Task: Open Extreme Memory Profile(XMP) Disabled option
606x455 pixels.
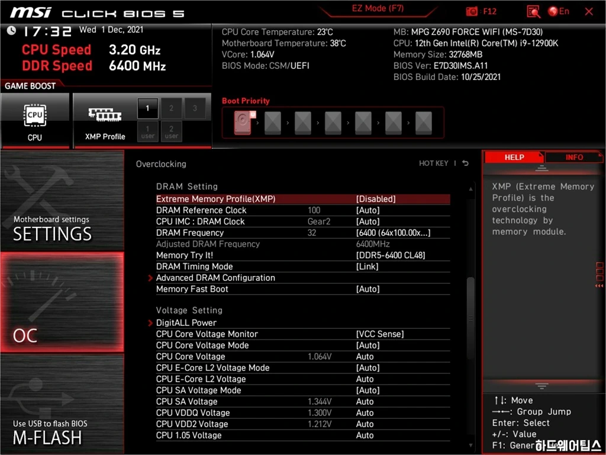Action: [x=303, y=199]
